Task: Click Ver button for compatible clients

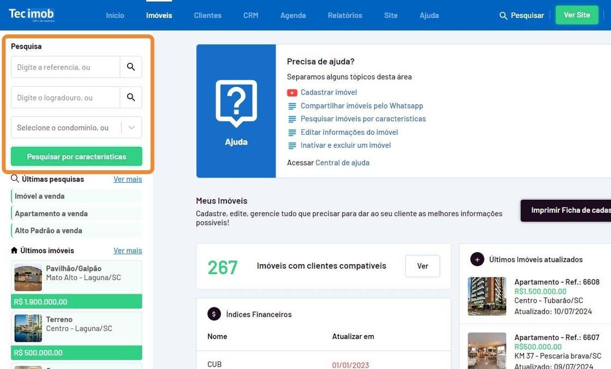Action: click(x=422, y=266)
